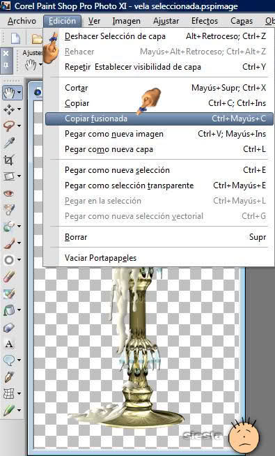Image resolution: width=275 pixels, height=456 pixels.
Task: Choose Deshacer Selección de capa
Action: [x=159, y=36]
